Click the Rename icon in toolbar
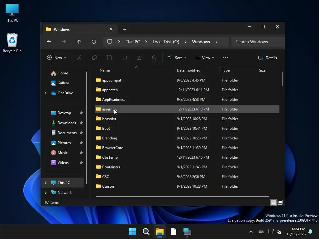 124,58
